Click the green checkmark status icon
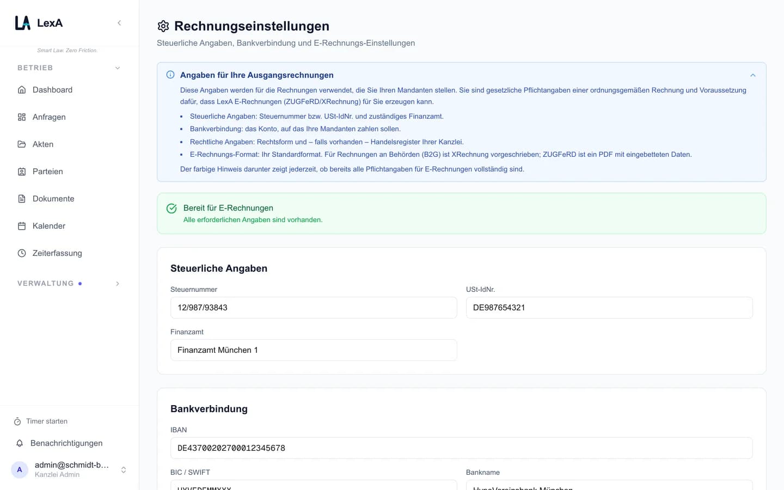 (171, 209)
